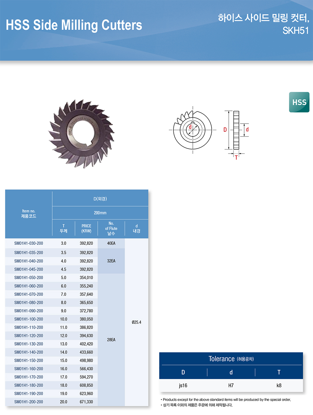This screenshot has width=313, height=415.
Task: Select item code SM01H1-170-200
Action: 29,377
